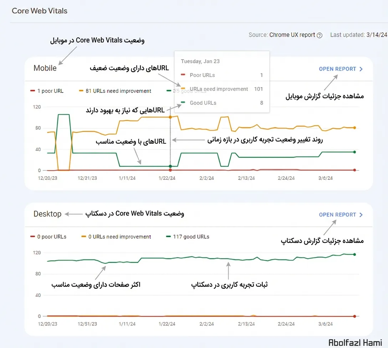Toggle Desktop "0 URLs need improvement" legend
The height and width of the screenshot is (348, 388).
pyautogui.click(x=116, y=237)
